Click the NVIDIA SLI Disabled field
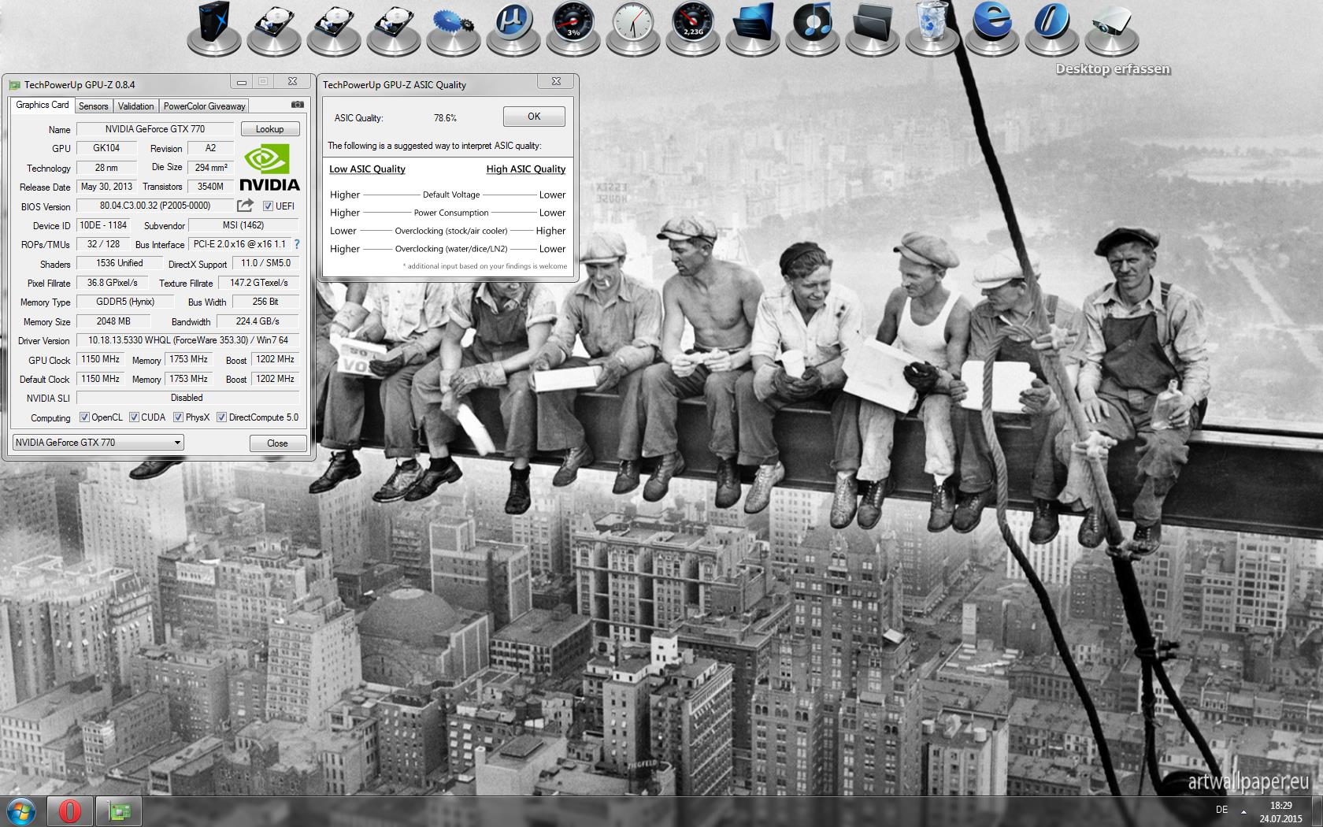Image resolution: width=1323 pixels, height=827 pixels. click(x=188, y=398)
